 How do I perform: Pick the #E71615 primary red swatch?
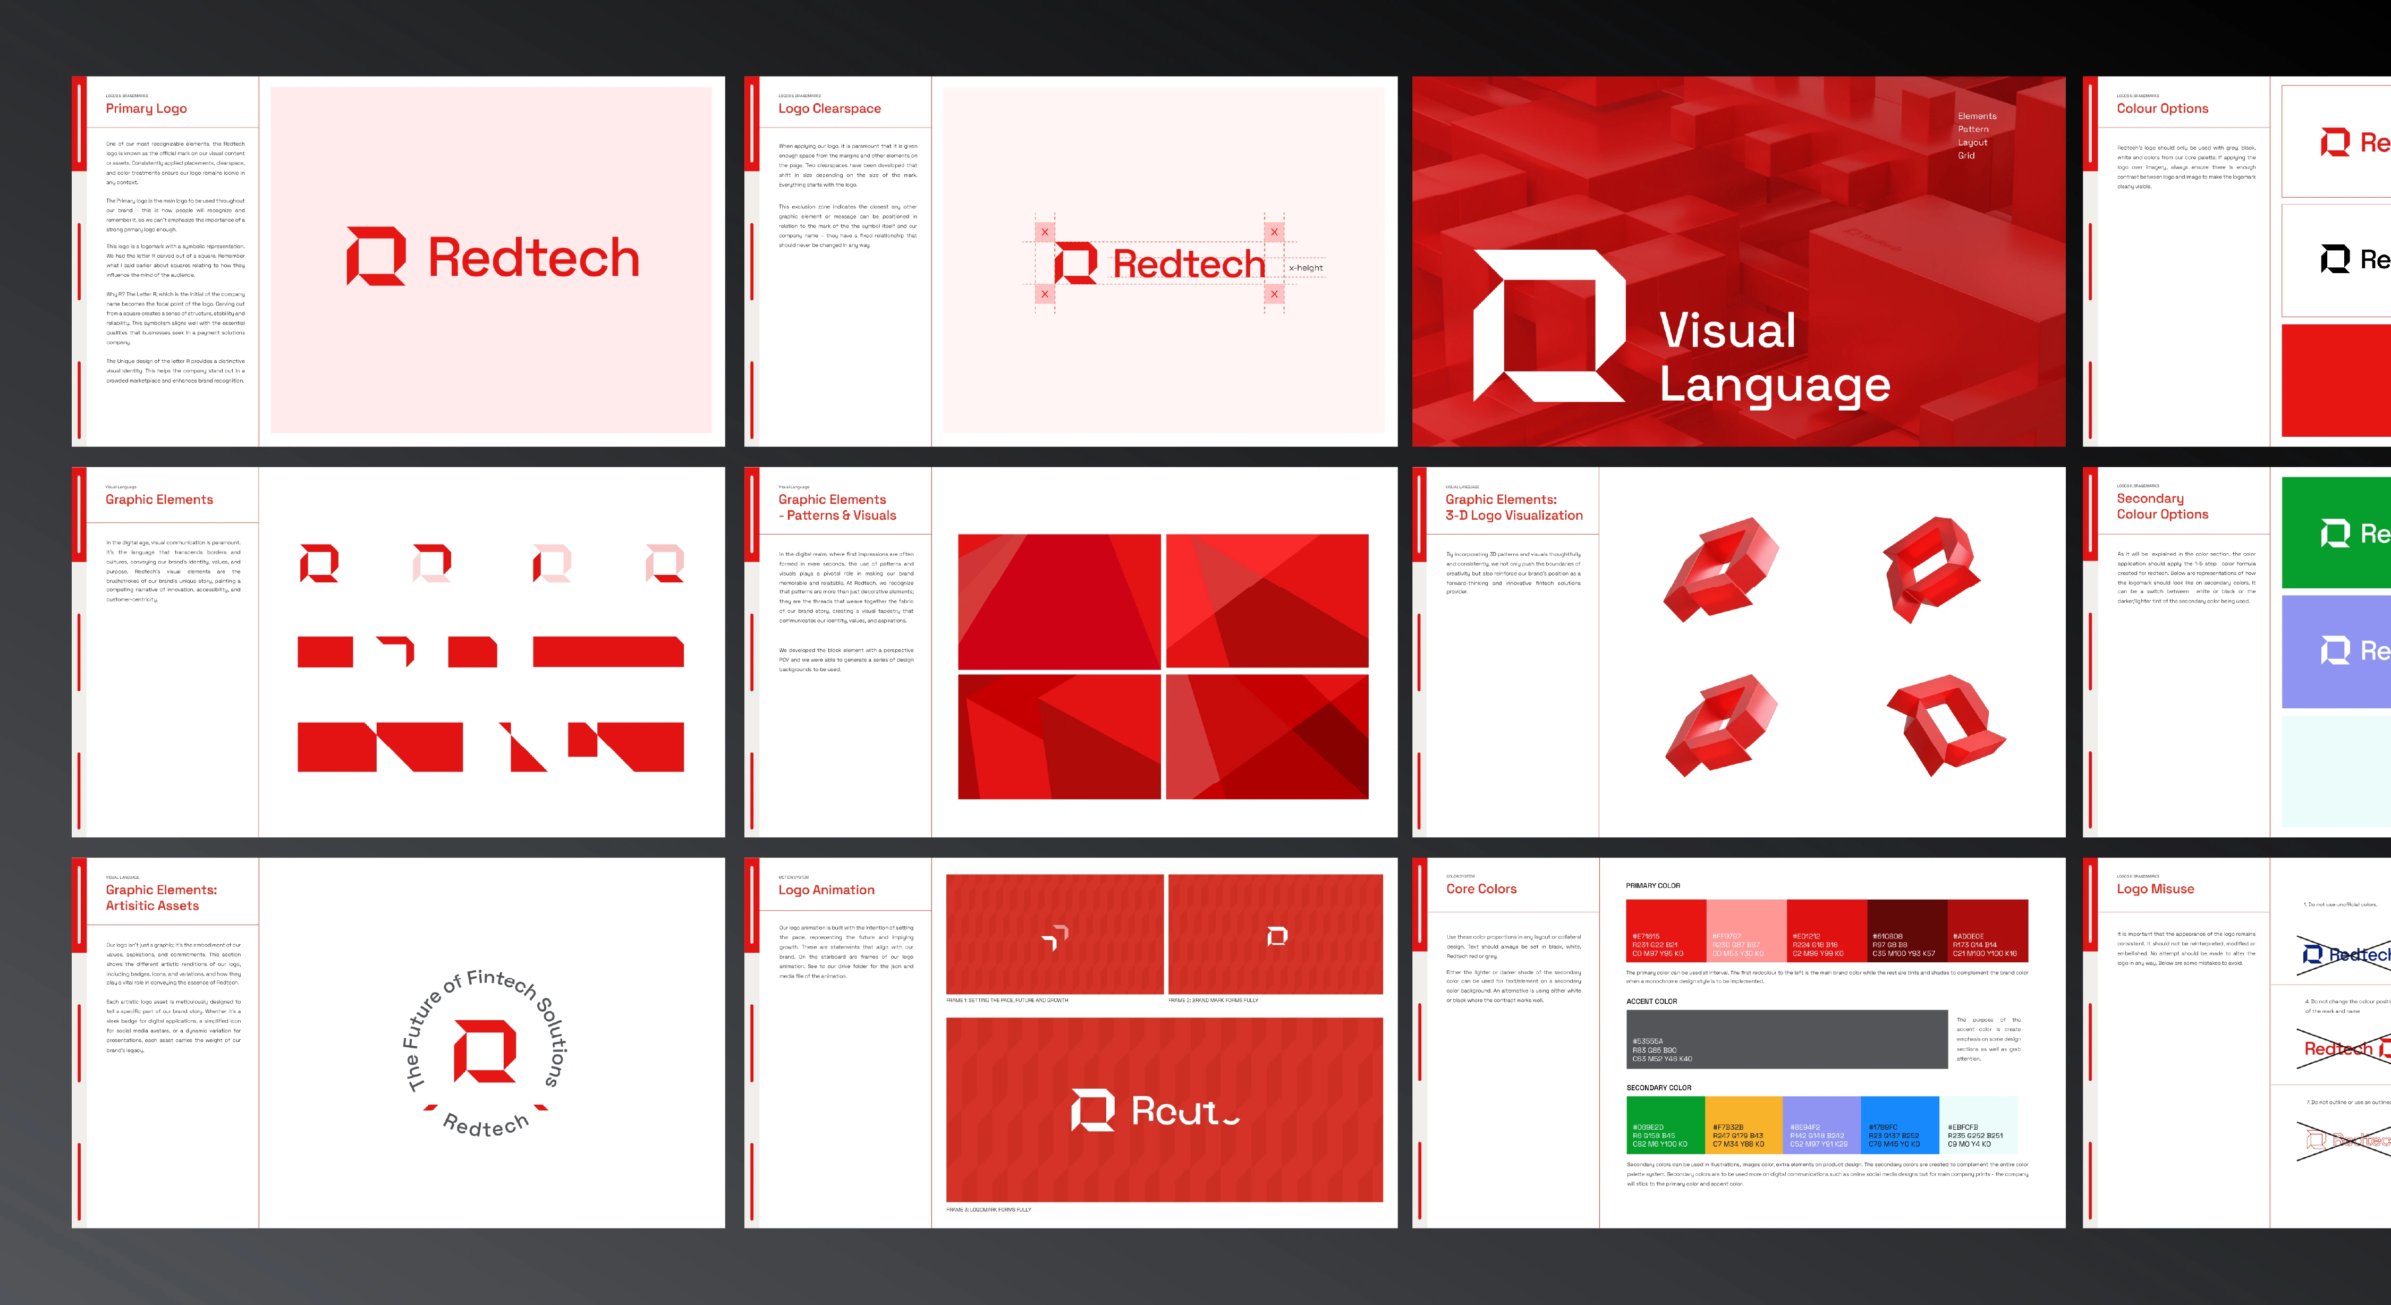(1666, 930)
